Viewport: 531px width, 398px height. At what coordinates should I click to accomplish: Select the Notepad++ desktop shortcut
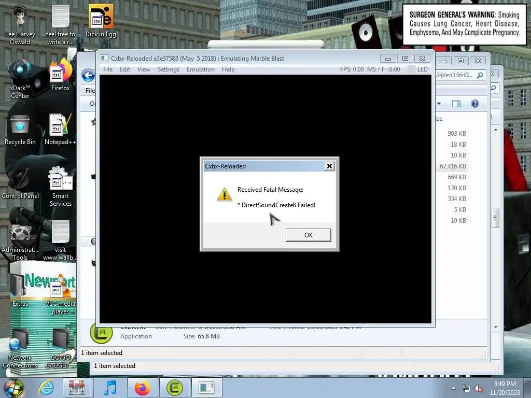pos(60,129)
